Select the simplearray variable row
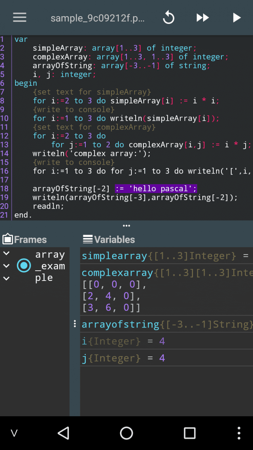The image size is (253, 450). pos(167,256)
